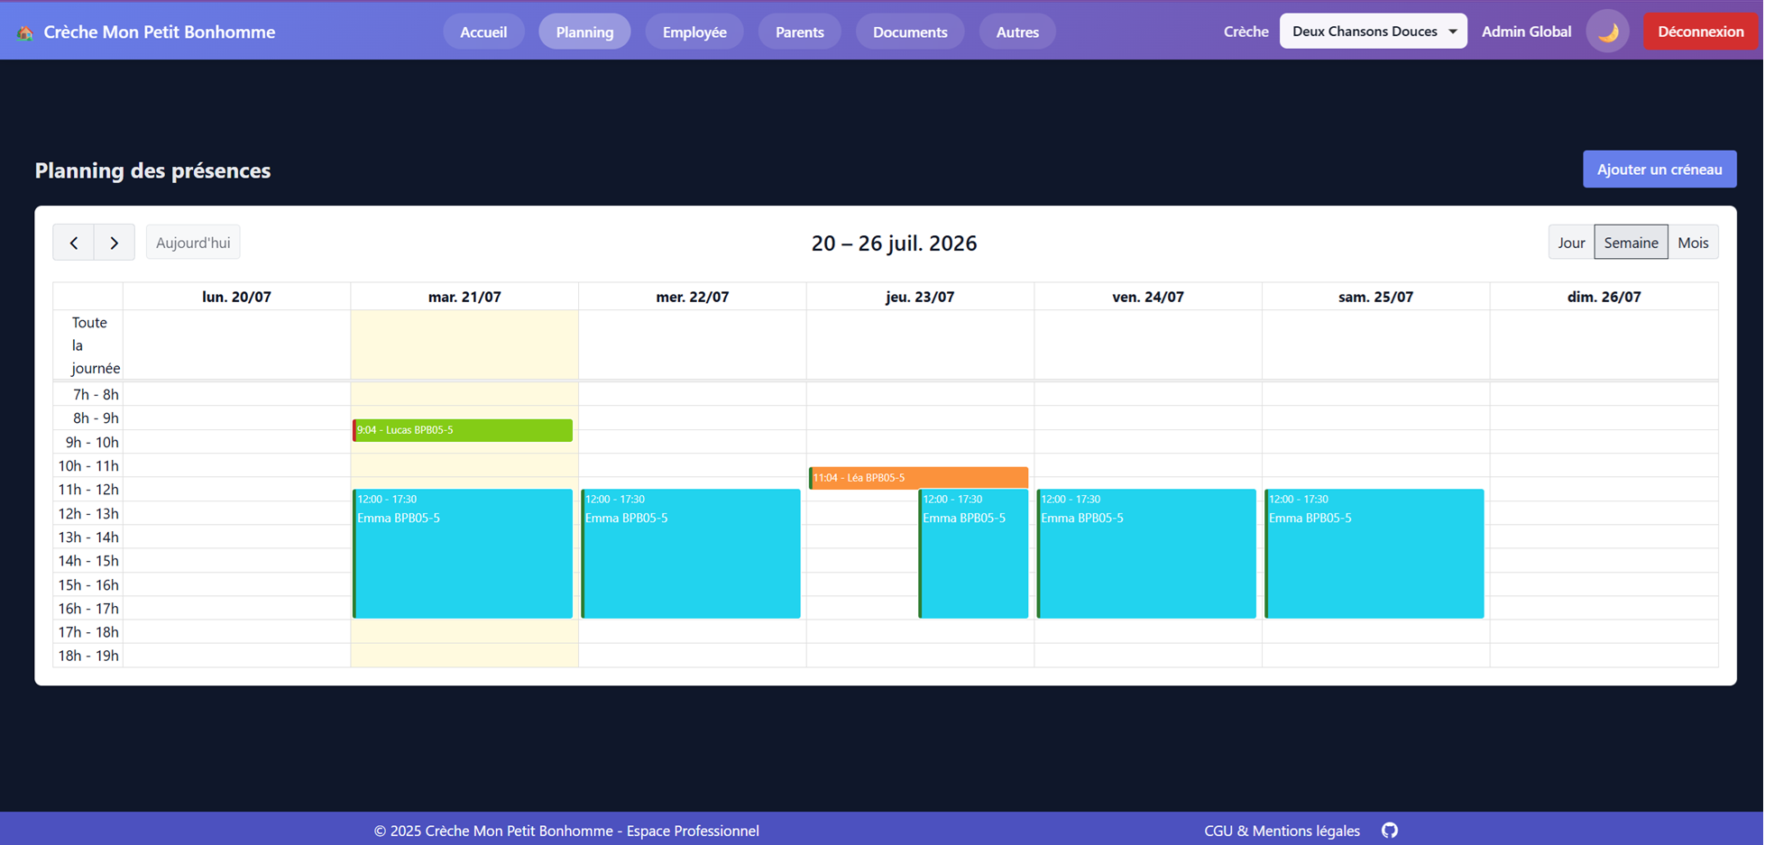Click the jeu. 23/07 column header

(x=920, y=297)
